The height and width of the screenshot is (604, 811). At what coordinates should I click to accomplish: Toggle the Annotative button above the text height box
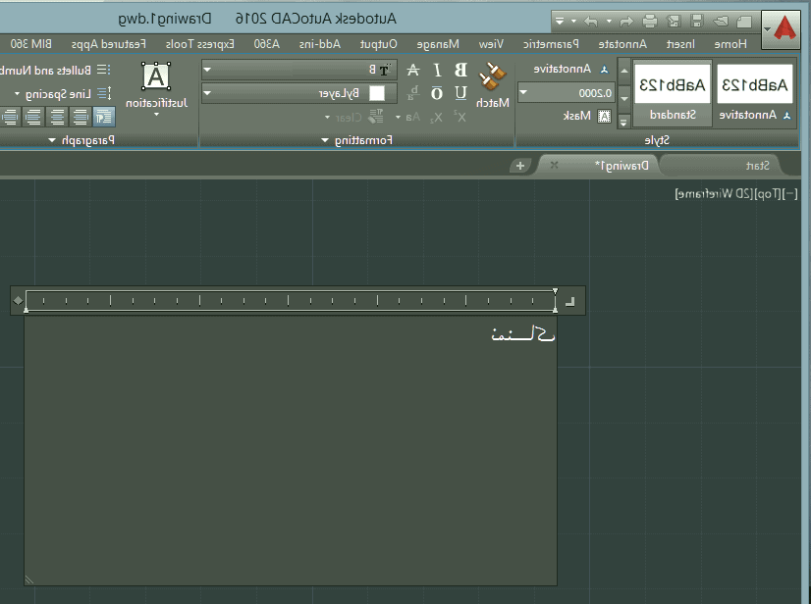click(x=571, y=70)
